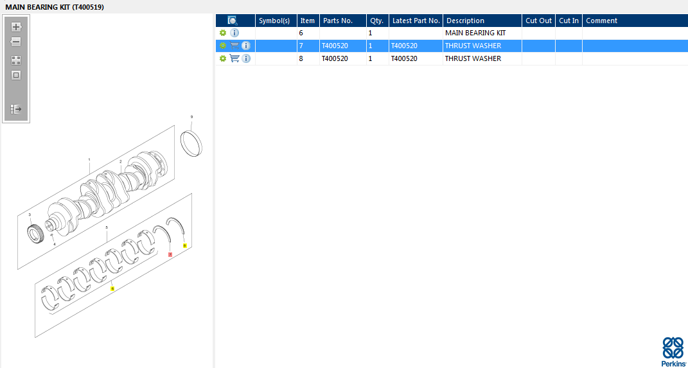Sort by Latest Part No. column header
688x368 pixels.
click(416, 21)
